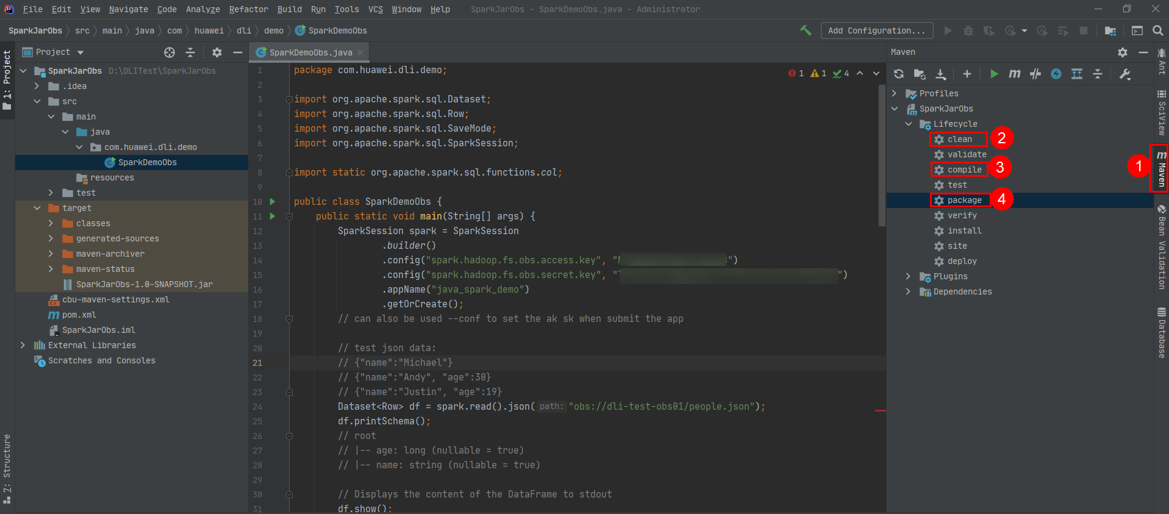The width and height of the screenshot is (1169, 514).
Task: Click the green Build Project hammer
Action: [806, 30]
